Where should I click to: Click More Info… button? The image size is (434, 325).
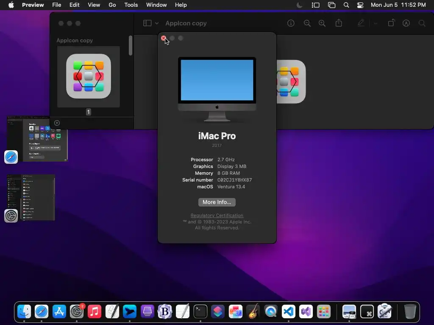click(217, 202)
